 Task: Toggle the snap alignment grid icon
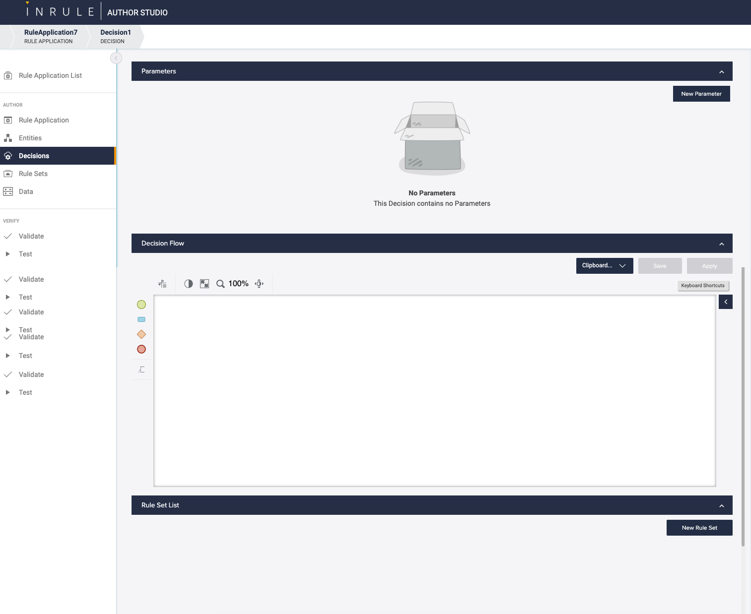162,284
